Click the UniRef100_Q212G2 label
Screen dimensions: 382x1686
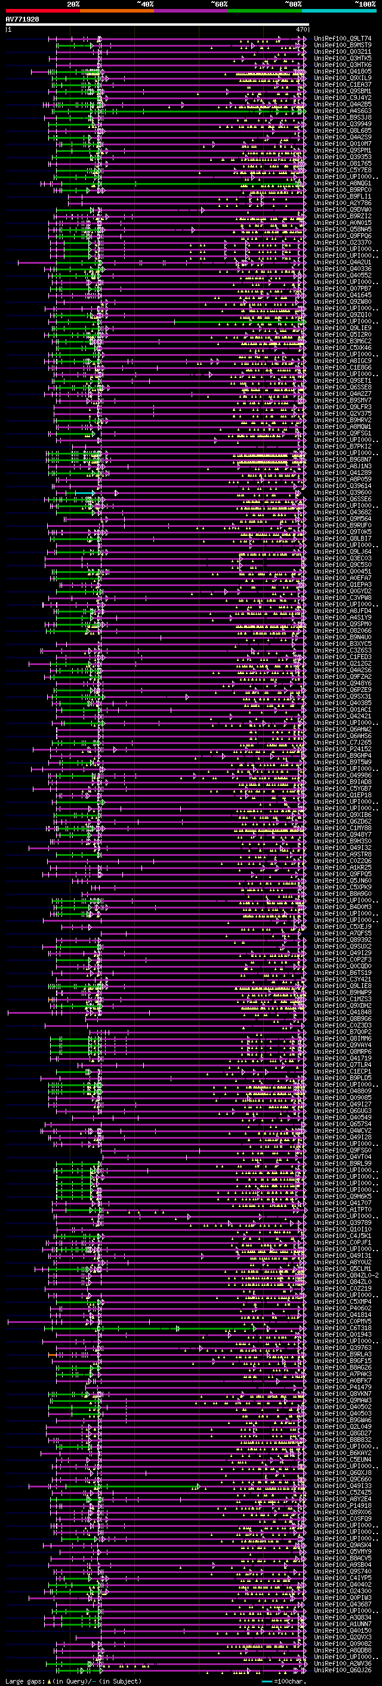(x=343, y=664)
